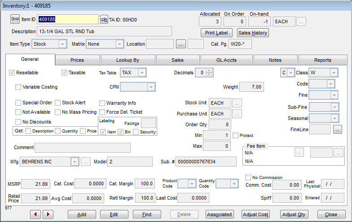The height and width of the screenshot is (222, 352).
Task: Toggle the Resellable checkbox
Action: point(12,73)
